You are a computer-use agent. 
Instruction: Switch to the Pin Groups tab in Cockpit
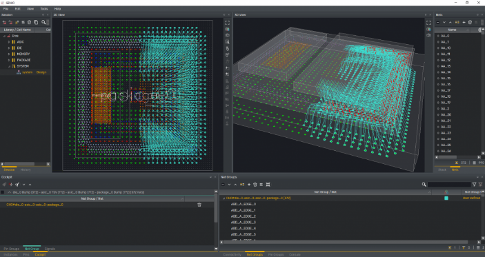pos(12,249)
